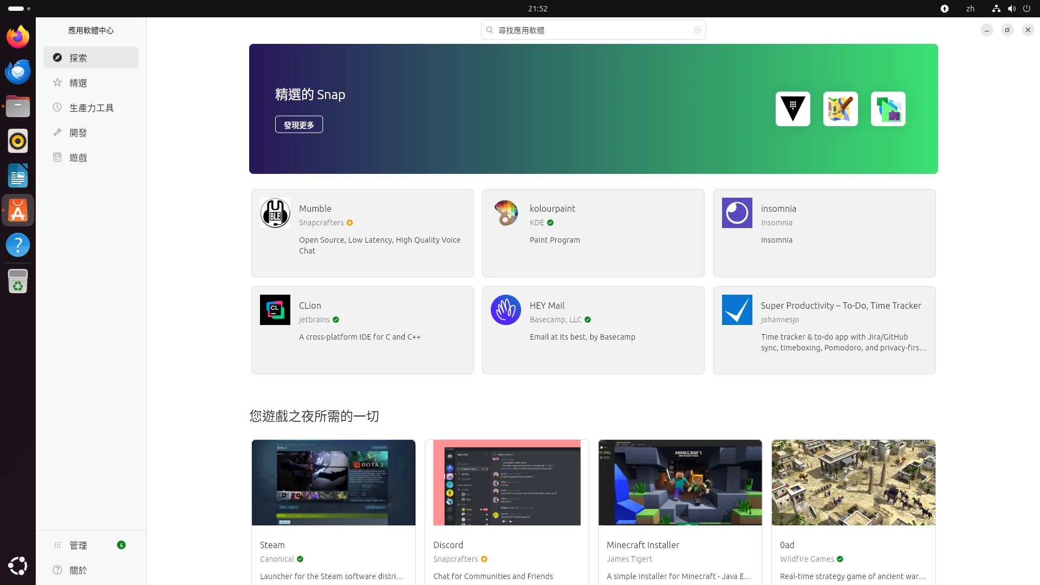1040x585 pixels.
Task: Select the CLion app icon
Action: 275,310
